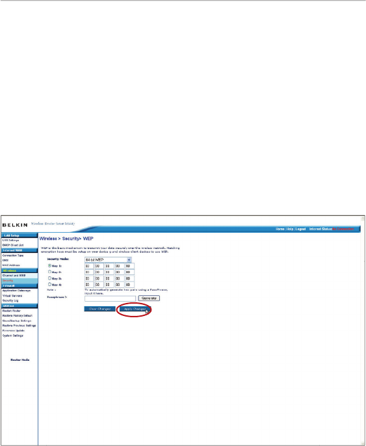Click into the Passphrase text field
Viewport: 366px width, 446px height.
click(110, 298)
